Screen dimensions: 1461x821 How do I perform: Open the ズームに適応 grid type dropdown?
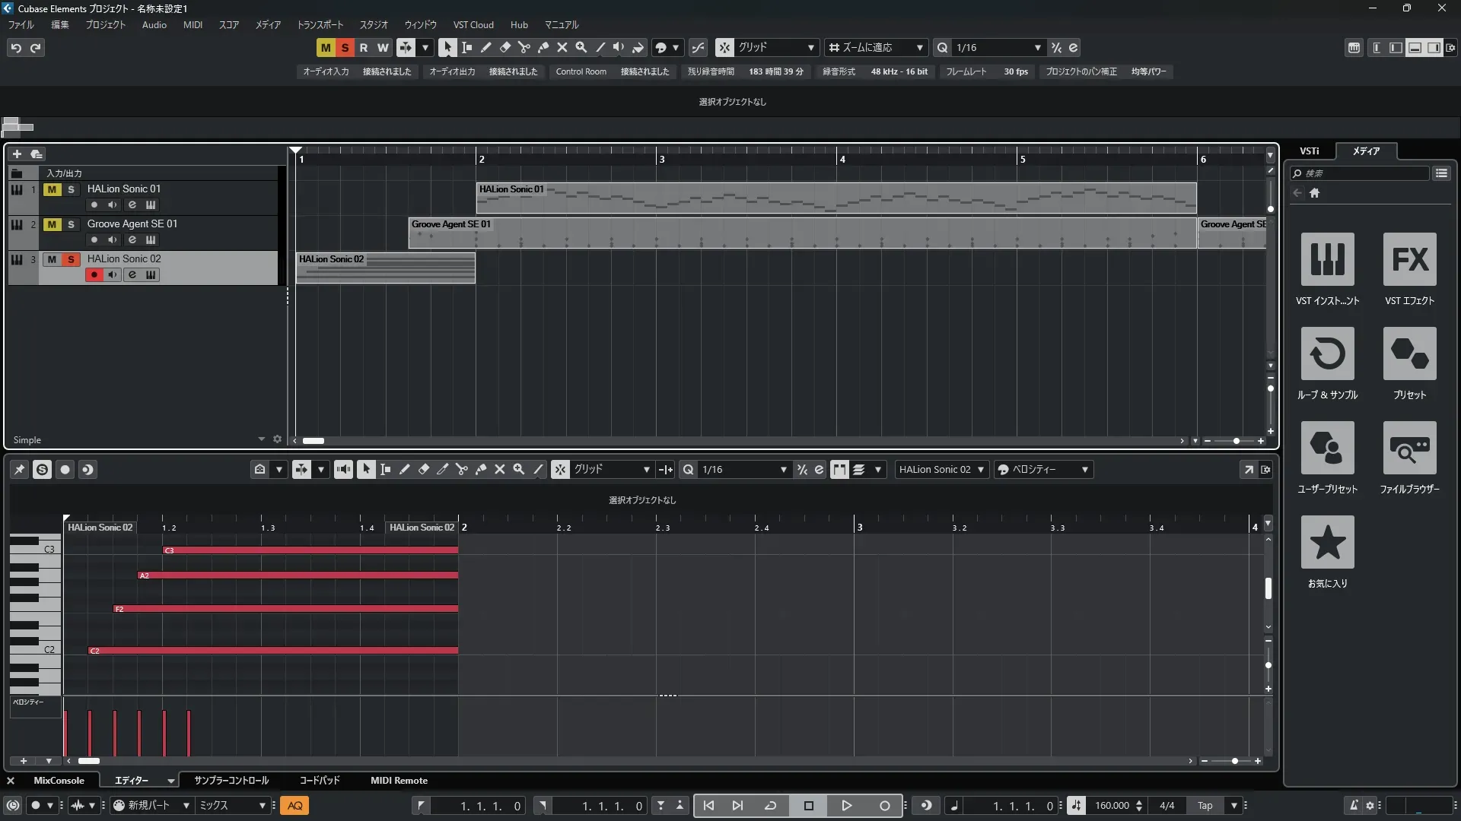click(x=919, y=47)
